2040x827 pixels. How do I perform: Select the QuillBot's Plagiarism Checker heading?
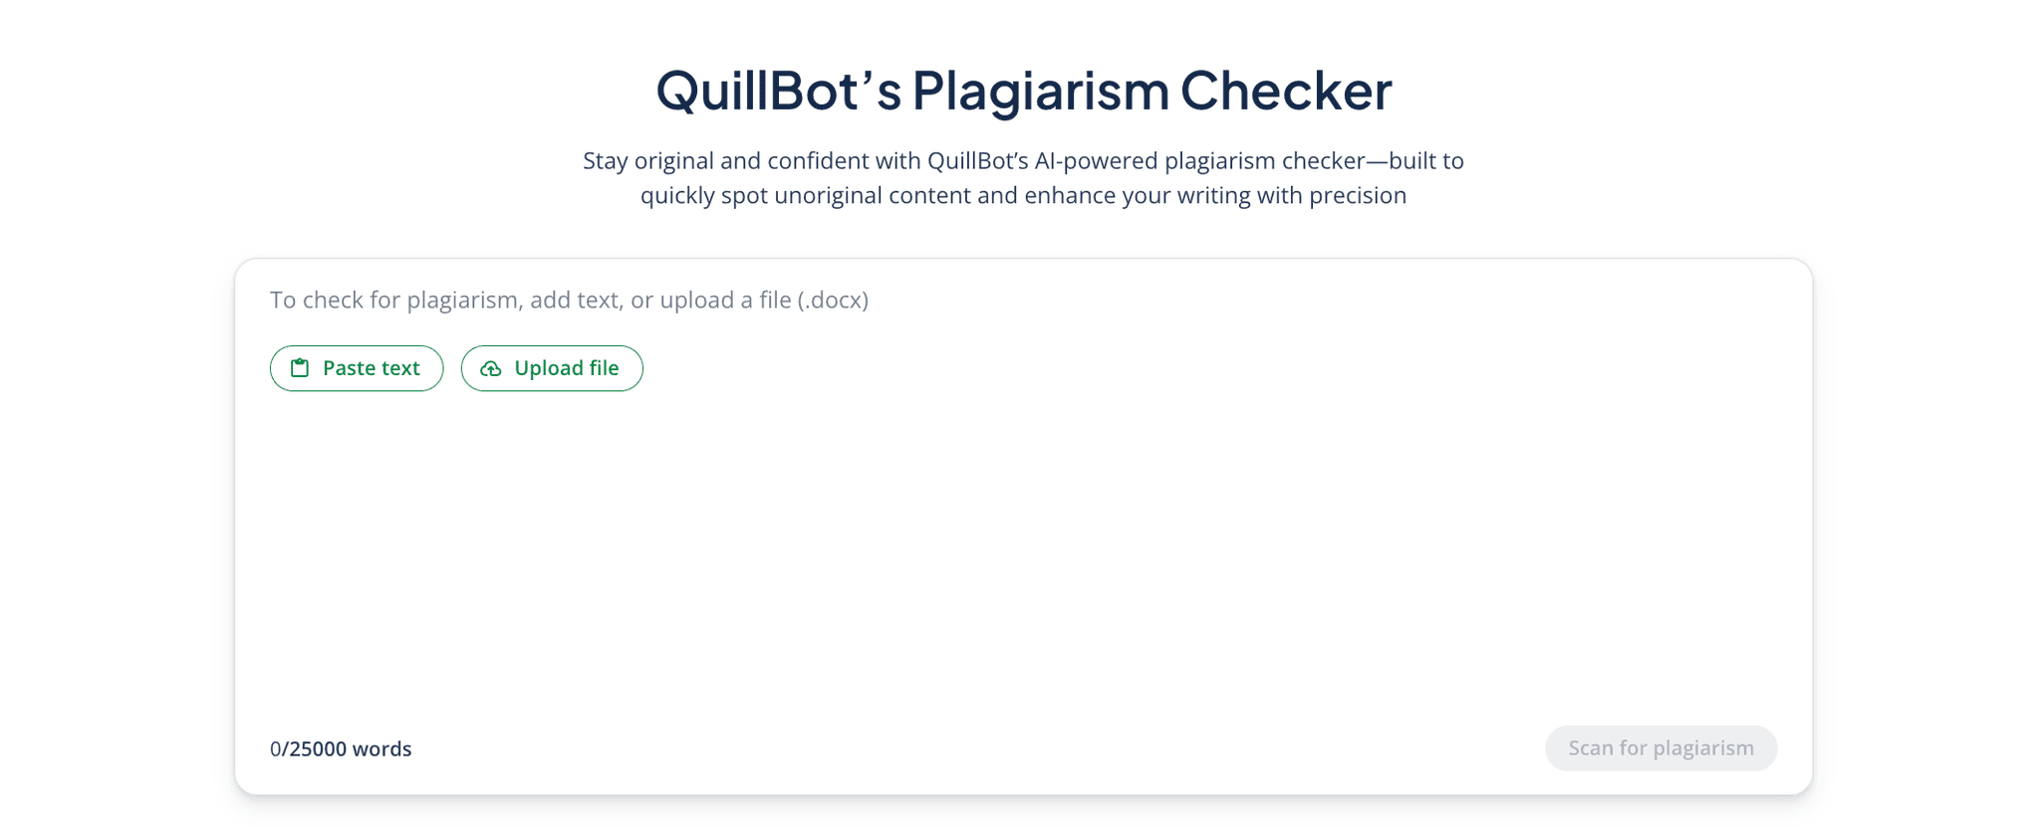pyautogui.click(x=1020, y=90)
